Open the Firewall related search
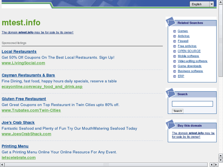The image size is (223, 167). (x=183, y=41)
